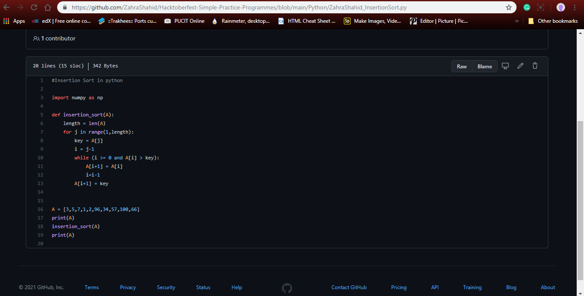Open Make Images, Video bookmark

373,21
